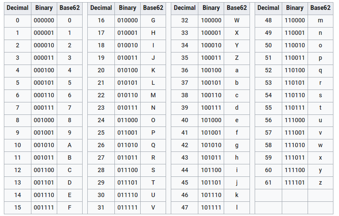Click Binary header above 000000

click(x=44, y=8)
